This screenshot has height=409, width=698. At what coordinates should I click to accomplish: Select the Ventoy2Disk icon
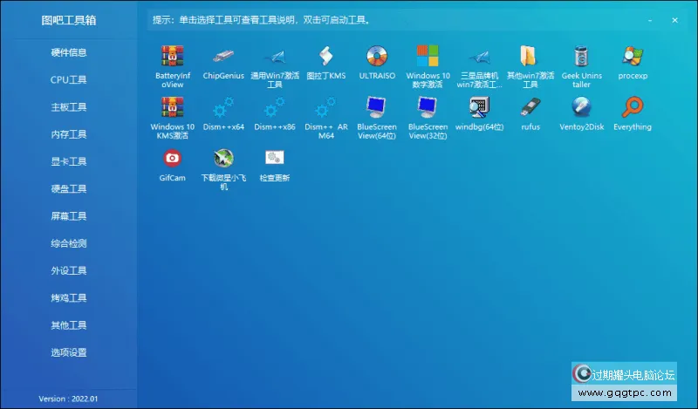point(581,107)
